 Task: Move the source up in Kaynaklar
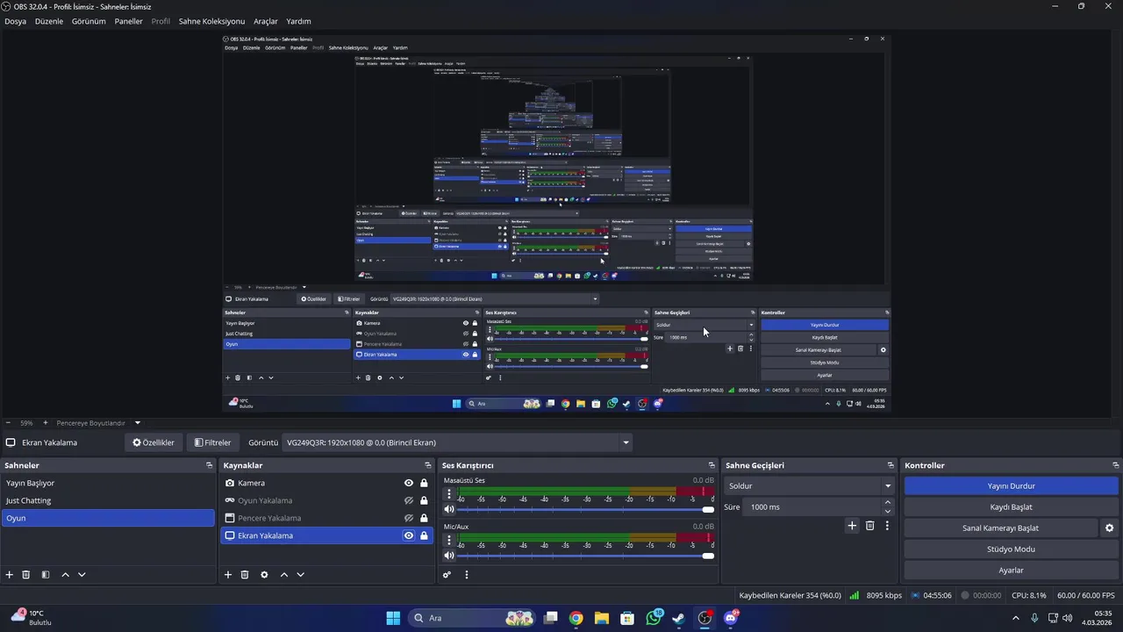tap(283, 575)
